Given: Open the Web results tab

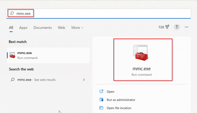Looking at the screenshot, I should tap(62, 28).
